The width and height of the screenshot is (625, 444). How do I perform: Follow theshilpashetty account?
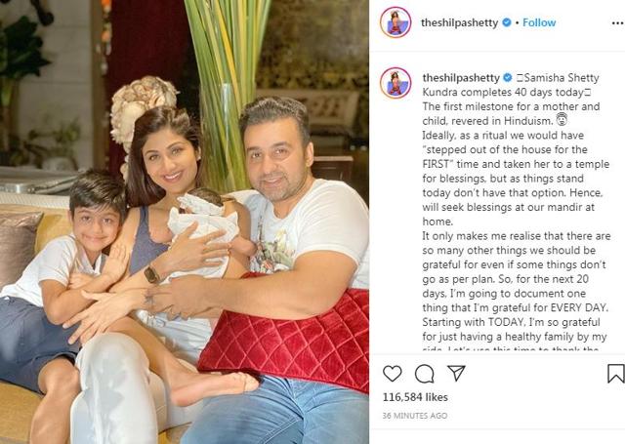click(539, 22)
